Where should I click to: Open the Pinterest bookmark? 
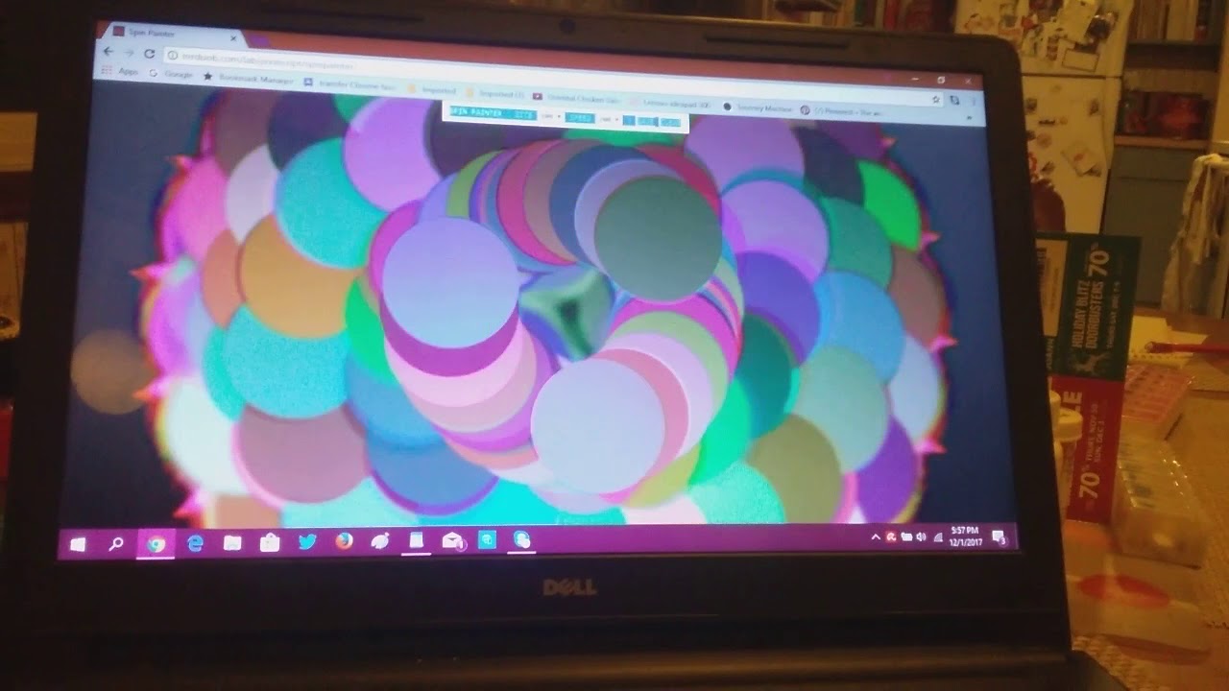(841, 111)
